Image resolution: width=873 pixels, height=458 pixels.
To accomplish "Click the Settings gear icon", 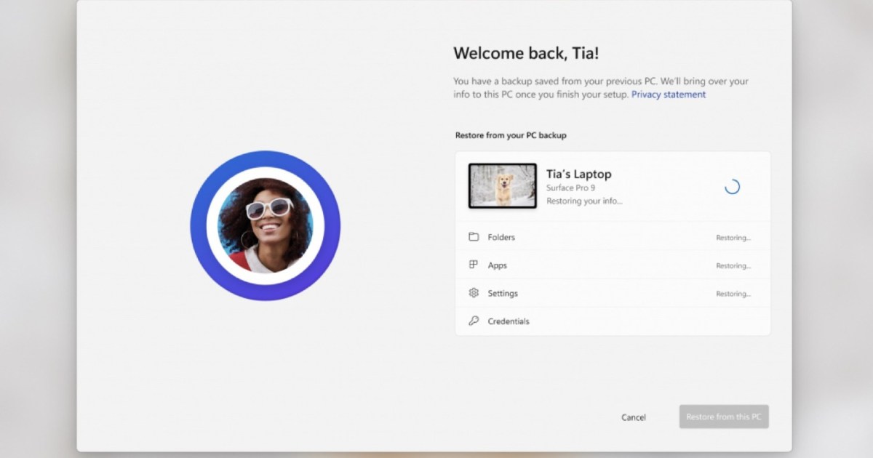I will (473, 293).
